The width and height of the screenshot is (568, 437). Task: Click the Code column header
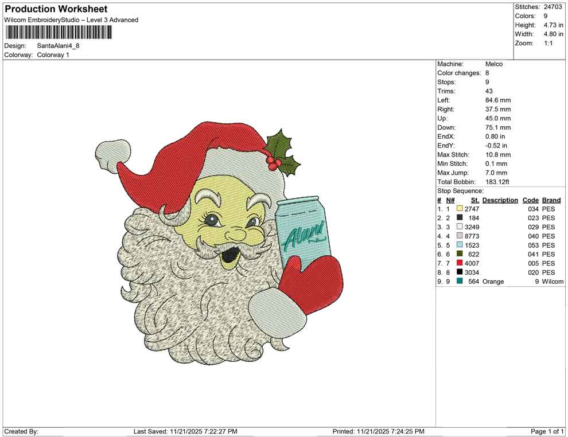point(531,200)
